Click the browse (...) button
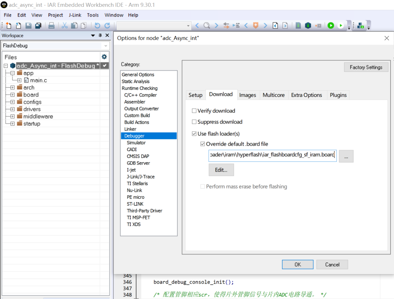 point(346,156)
